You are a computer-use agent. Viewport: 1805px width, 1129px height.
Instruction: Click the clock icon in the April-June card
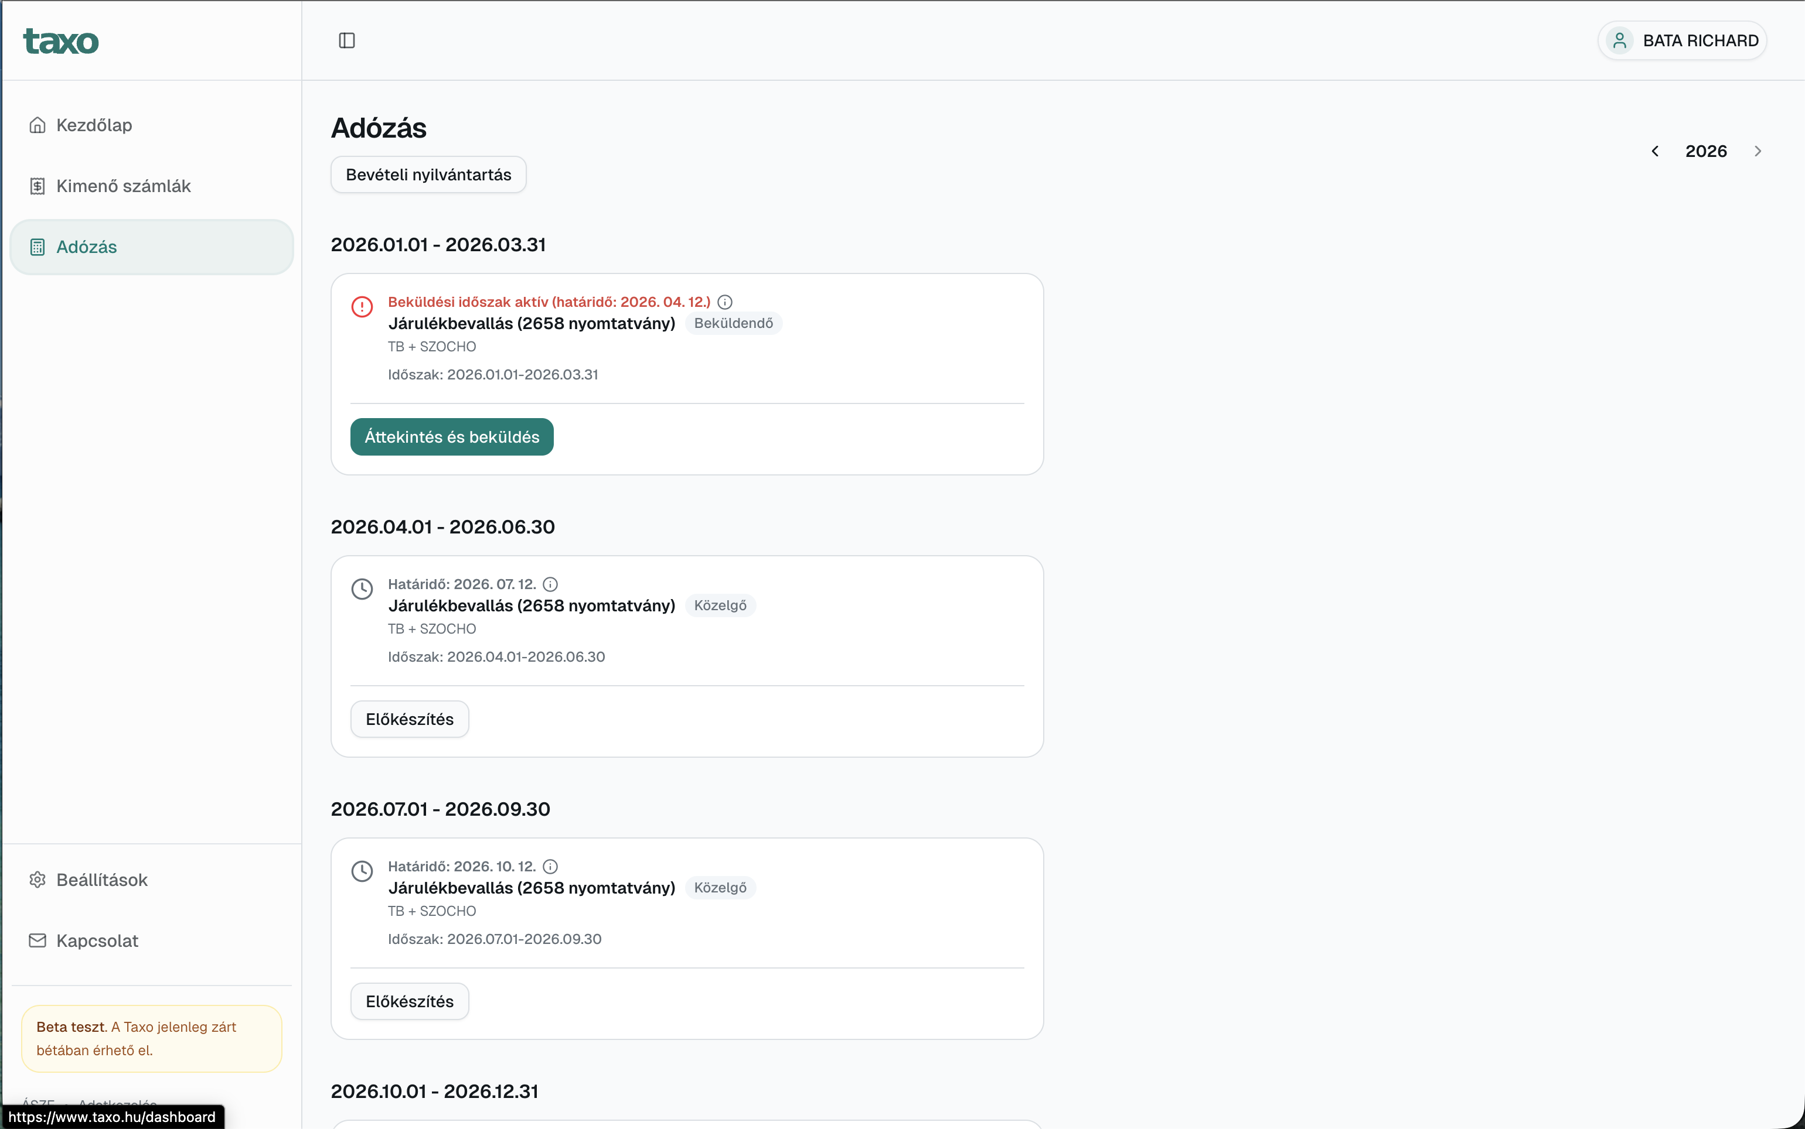[x=362, y=589]
